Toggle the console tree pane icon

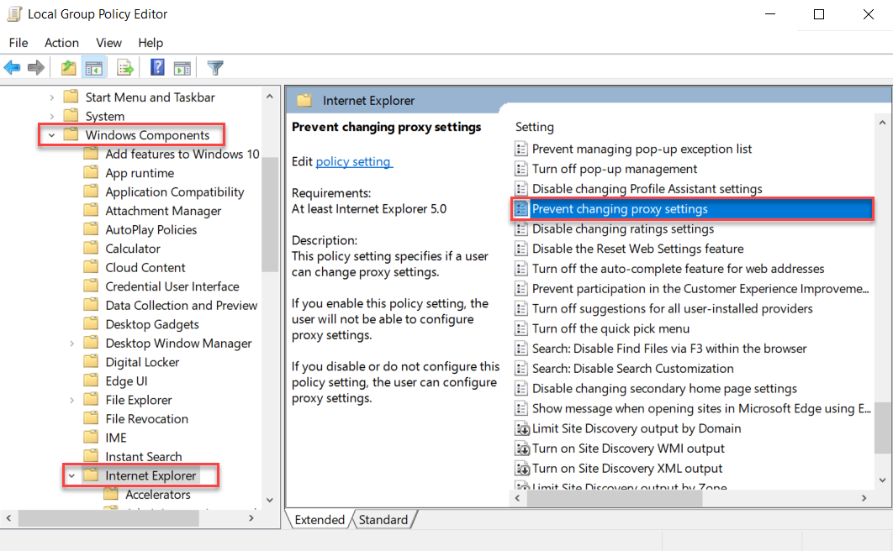pyautogui.click(x=95, y=67)
